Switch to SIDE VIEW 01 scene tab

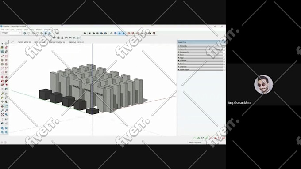(40, 42)
